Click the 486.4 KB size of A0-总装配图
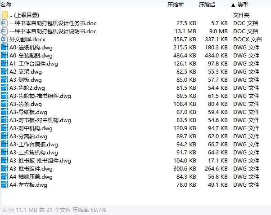Screen dimensions: 271x215 click(x=185, y=56)
